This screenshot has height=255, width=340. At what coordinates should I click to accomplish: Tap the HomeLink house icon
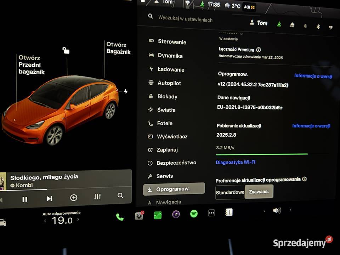[x=292, y=25]
